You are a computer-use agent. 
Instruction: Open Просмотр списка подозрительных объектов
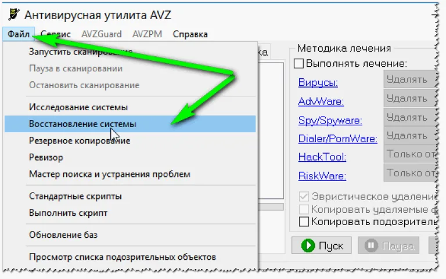tap(130, 257)
